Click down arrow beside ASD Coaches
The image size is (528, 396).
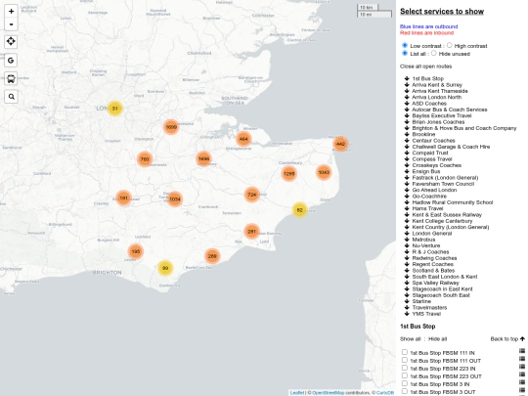point(407,103)
